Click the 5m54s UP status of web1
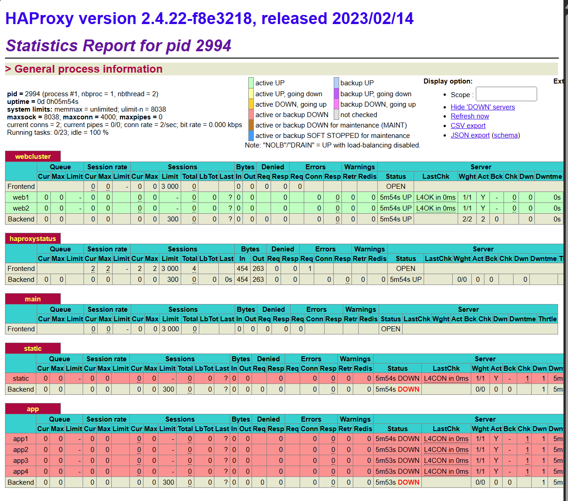The width and height of the screenshot is (568, 501). pyautogui.click(x=395, y=197)
